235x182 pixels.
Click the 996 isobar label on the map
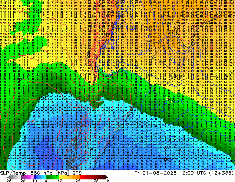tap(178, 150)
